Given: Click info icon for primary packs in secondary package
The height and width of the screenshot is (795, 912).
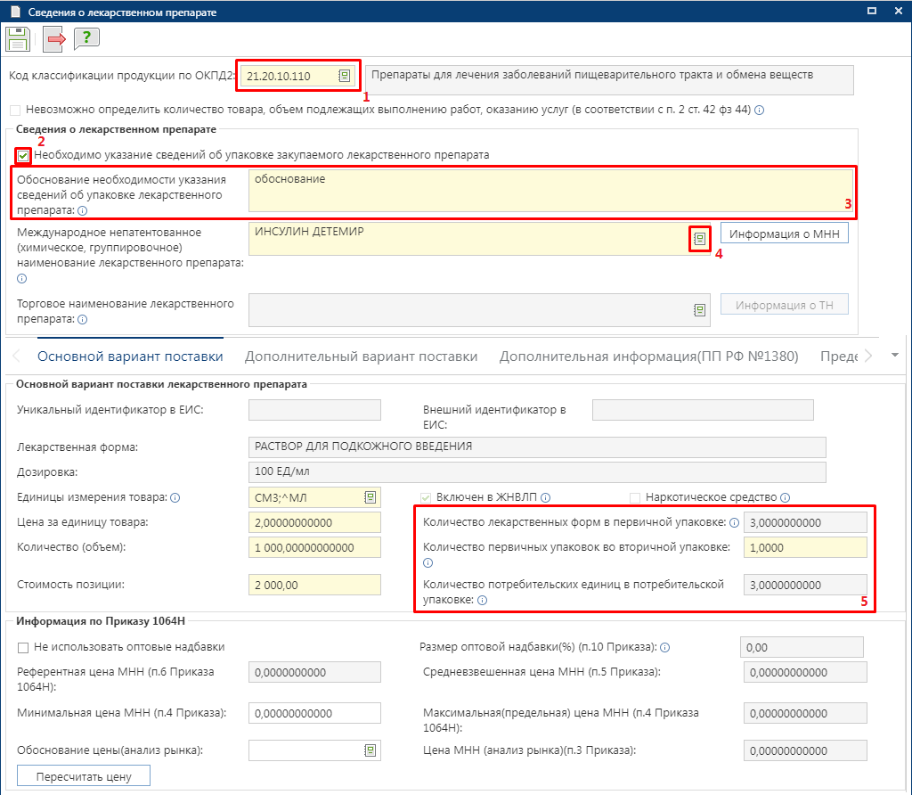Looking at the screenshot, I should [428, 562].
